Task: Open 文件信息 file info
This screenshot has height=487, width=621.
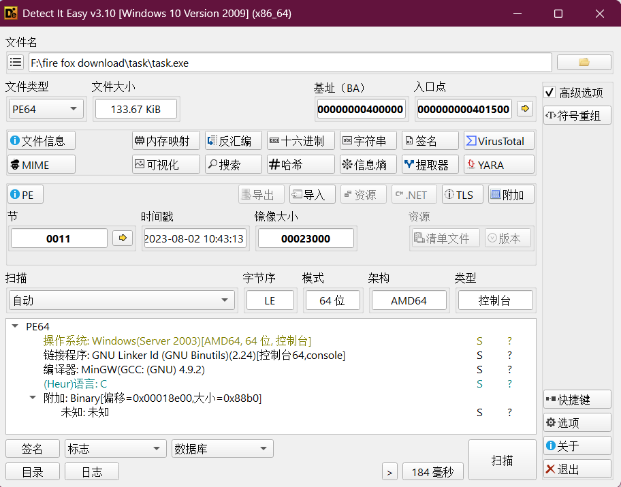Action: 41,141
